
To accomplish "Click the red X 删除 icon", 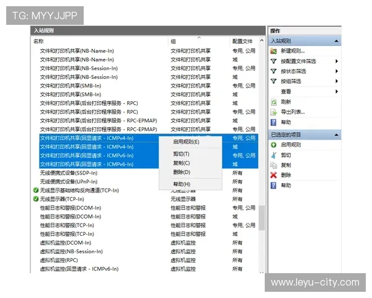I will tap(273, 175).
